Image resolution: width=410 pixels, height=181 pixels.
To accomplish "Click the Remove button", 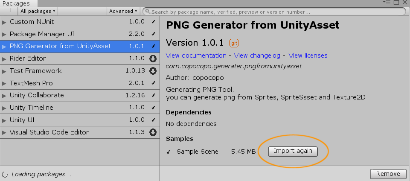I will pyautogui.click(x=388, y=174).
